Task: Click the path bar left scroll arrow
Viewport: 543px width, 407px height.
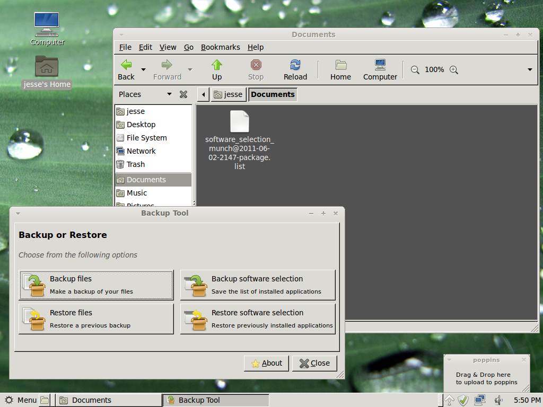Action: [203, 94]
